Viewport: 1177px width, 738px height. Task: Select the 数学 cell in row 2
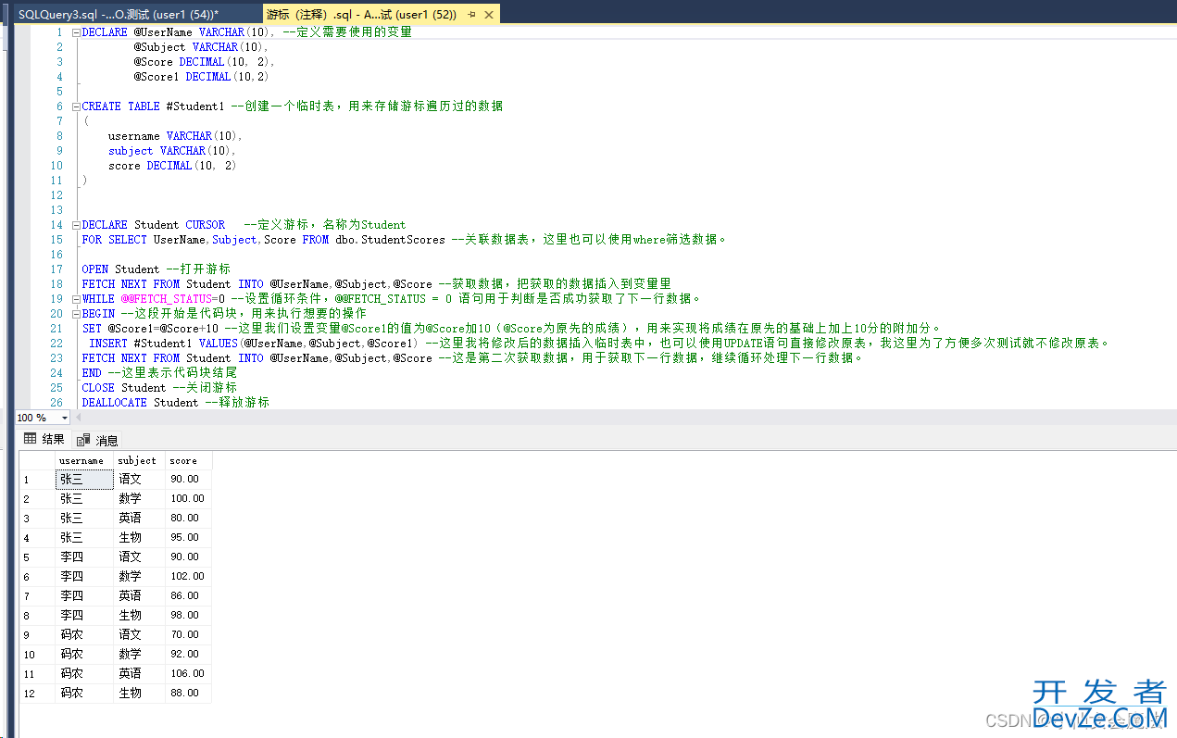[x=139, y=498]
